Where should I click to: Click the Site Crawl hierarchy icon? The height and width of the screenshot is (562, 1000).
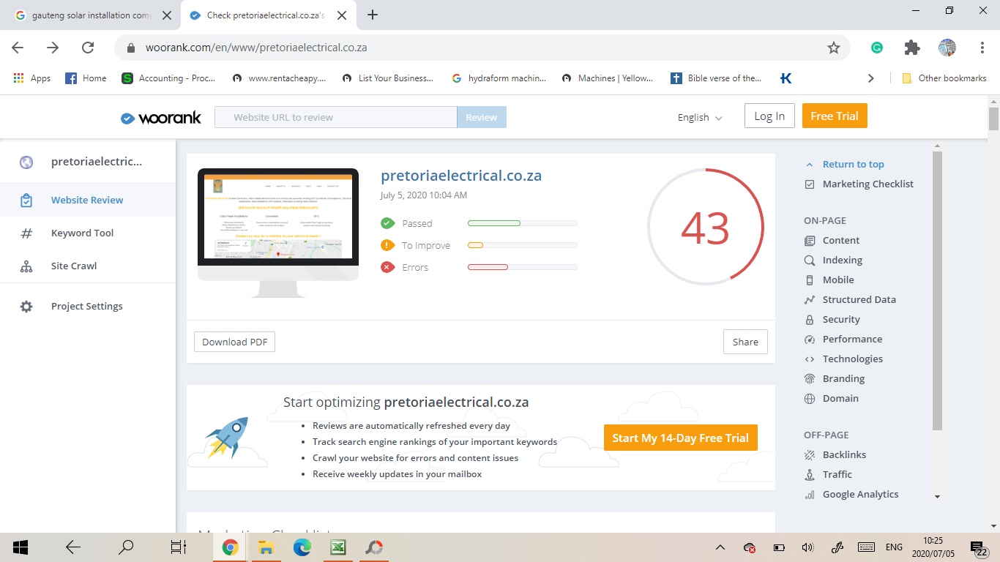click(26, 266)
